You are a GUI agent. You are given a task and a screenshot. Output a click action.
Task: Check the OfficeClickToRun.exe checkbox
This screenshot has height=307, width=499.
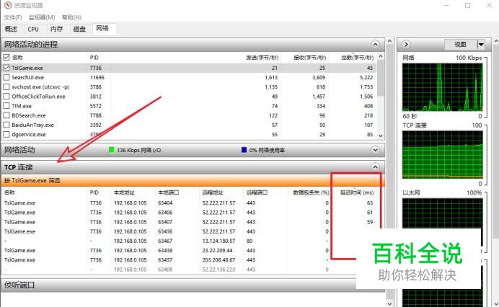[x=6, y=97]
